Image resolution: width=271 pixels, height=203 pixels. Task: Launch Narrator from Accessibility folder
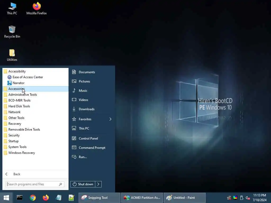point(35,83)
